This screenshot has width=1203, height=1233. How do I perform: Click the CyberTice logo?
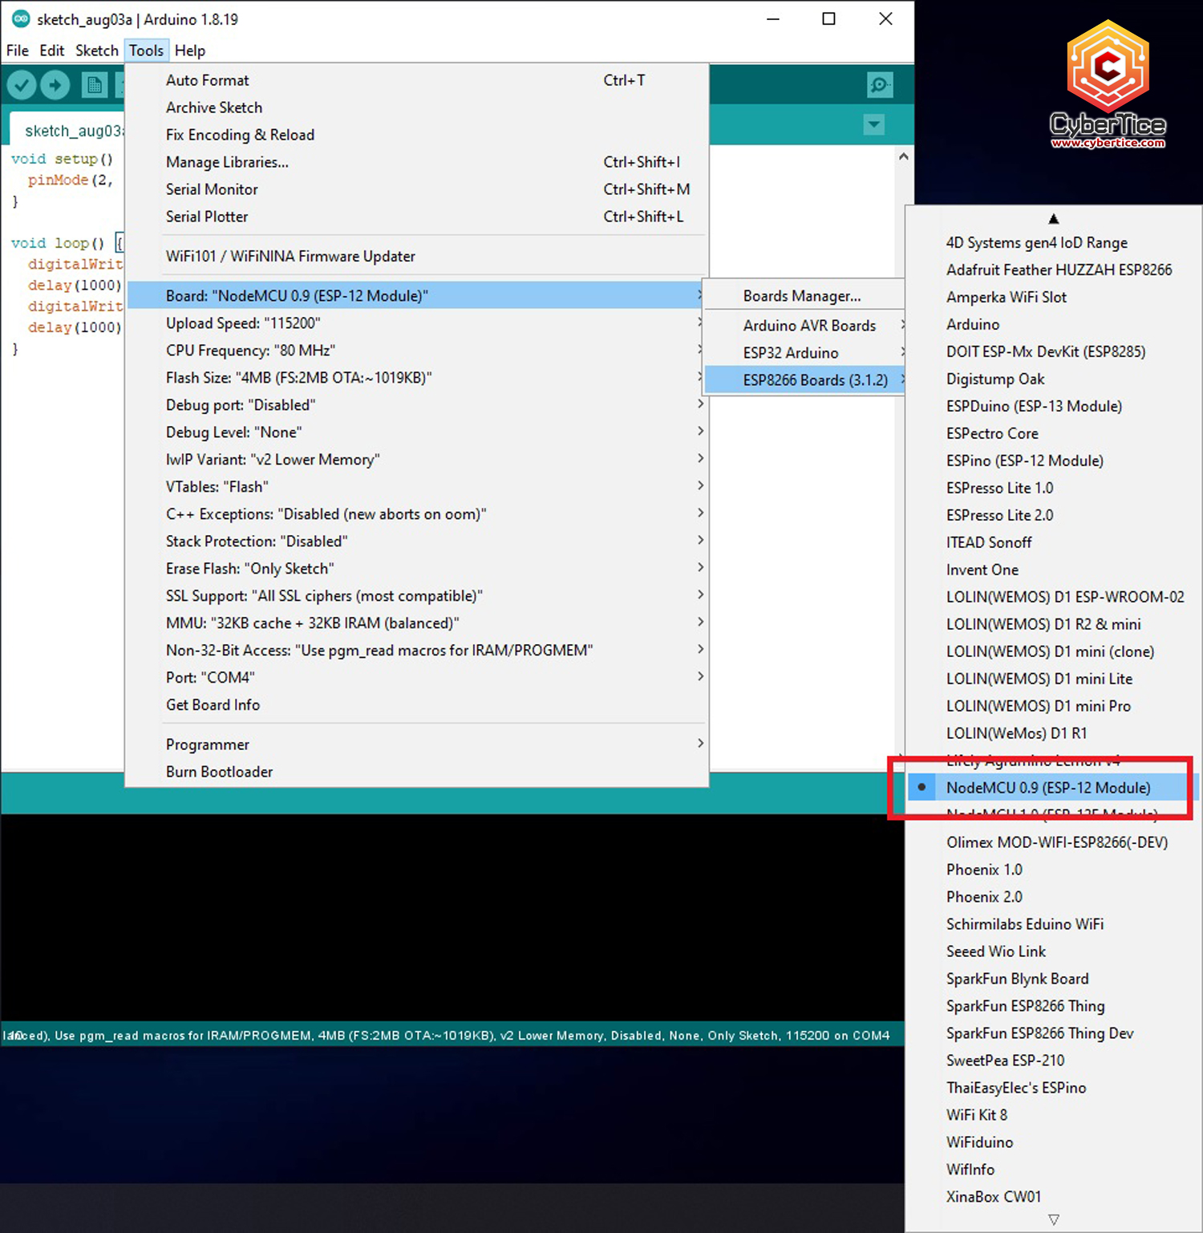coord(1108,80)
